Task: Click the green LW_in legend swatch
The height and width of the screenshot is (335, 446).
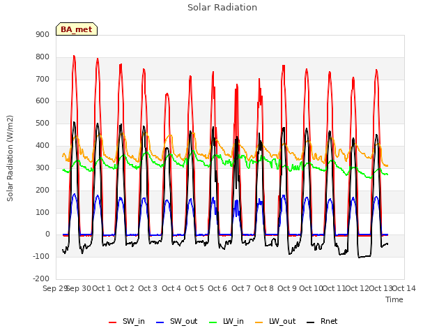Action: [213, 322]
